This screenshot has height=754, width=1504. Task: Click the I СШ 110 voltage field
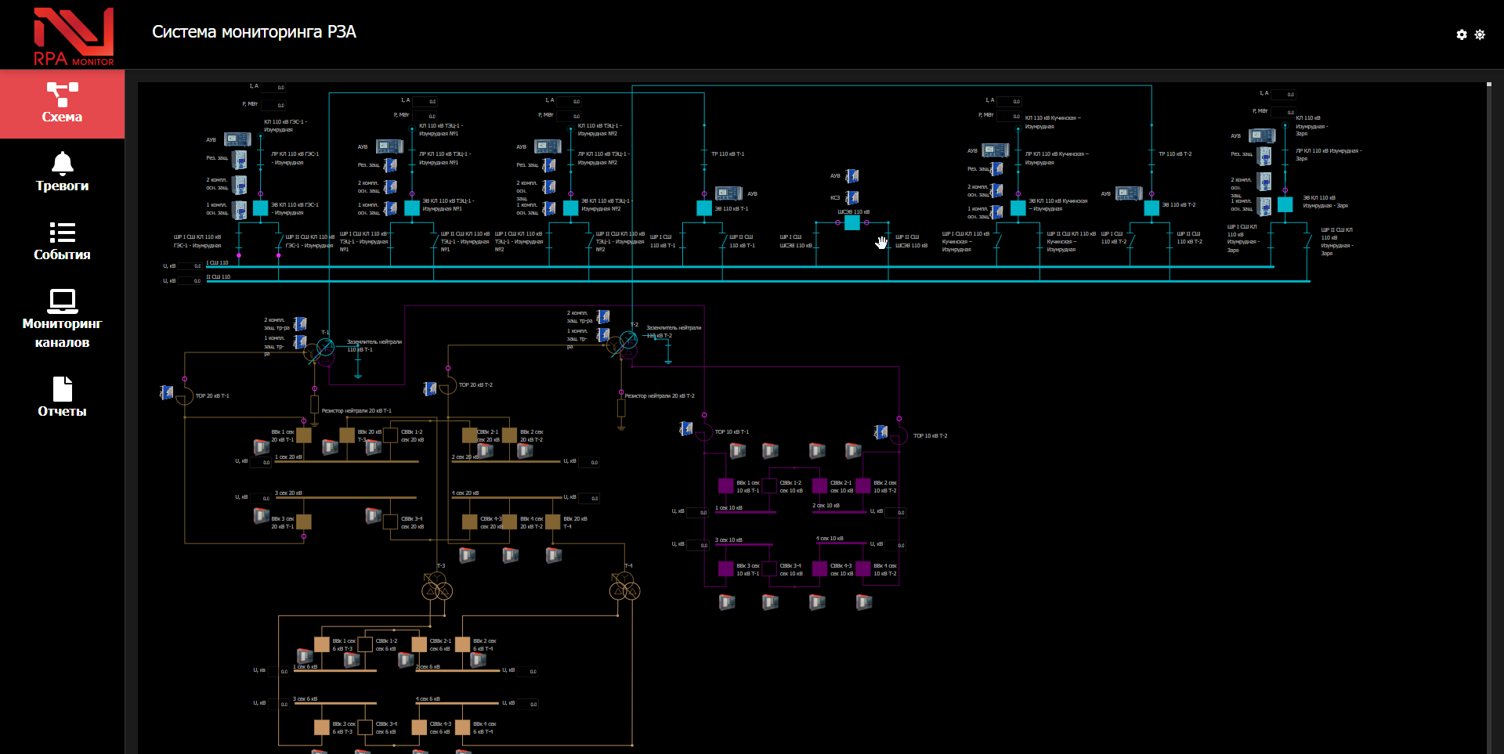point(191,266)
